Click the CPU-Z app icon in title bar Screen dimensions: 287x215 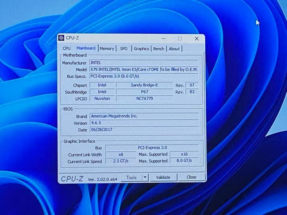point(61,38)
